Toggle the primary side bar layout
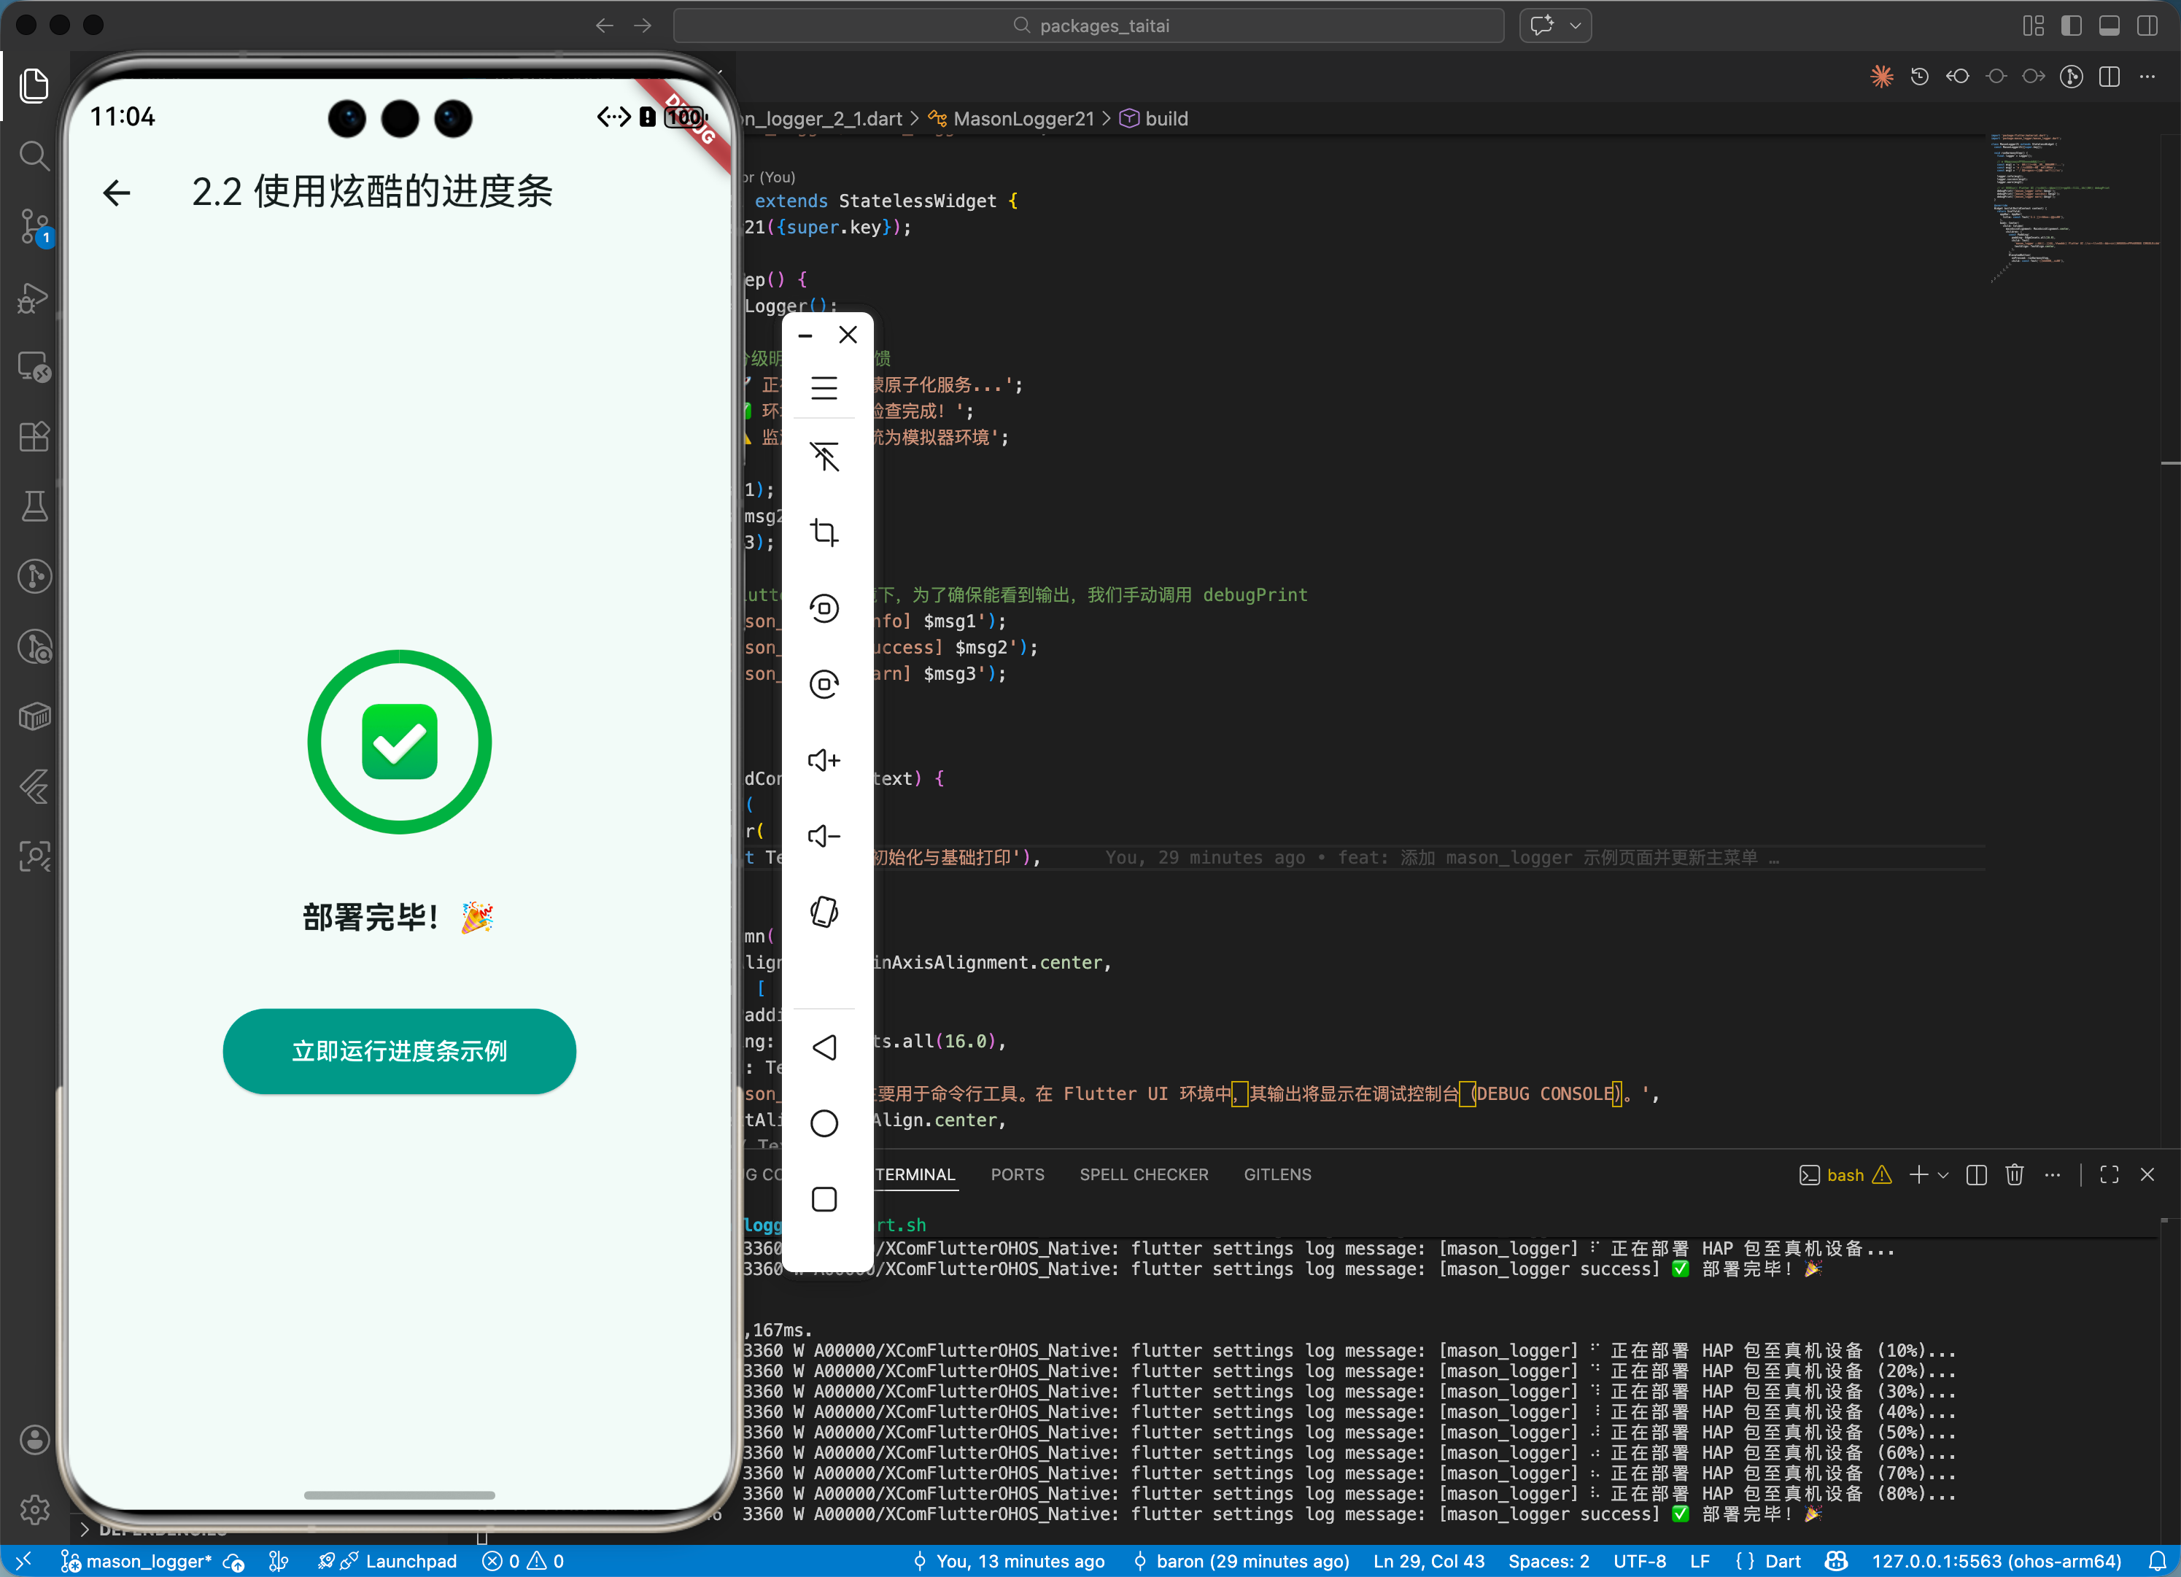The image size is (2181, 1577). click(x=2072, y=26)
